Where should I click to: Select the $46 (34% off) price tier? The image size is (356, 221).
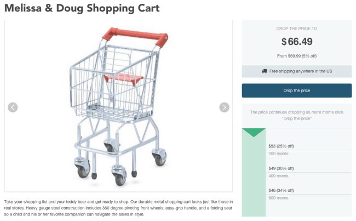coord(281,190)
